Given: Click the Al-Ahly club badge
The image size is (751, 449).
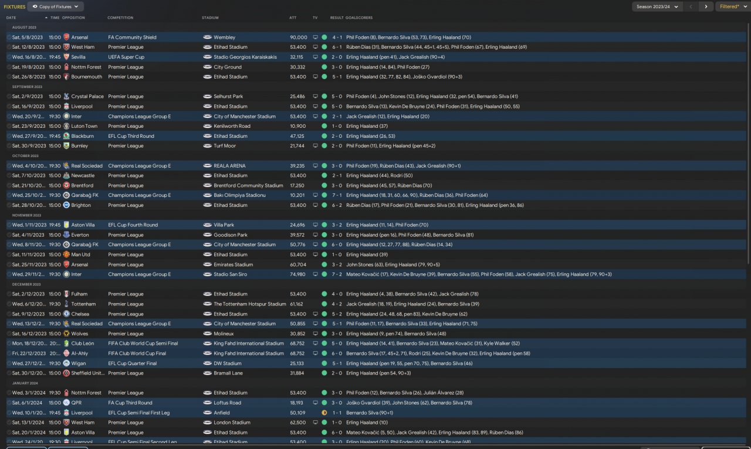Looking at the screenshot, I should coord(66,353).
